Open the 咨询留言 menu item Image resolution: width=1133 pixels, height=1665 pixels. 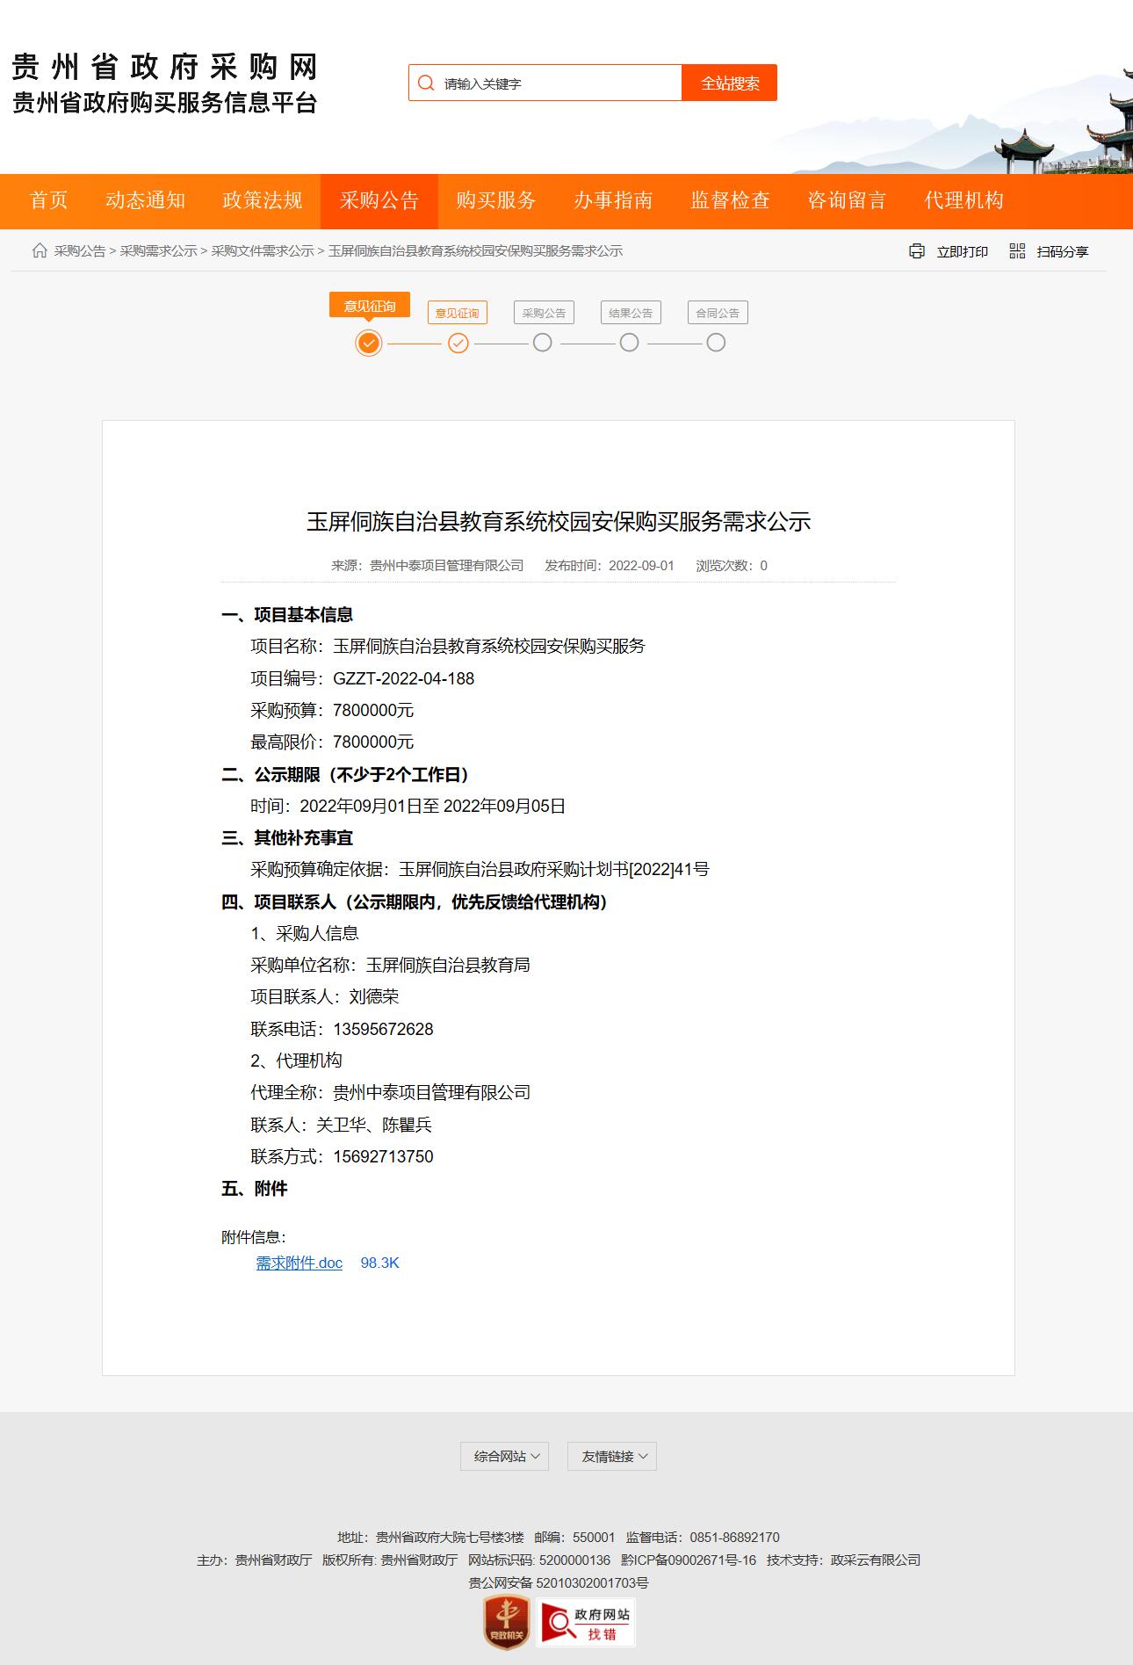click(847, 200)
